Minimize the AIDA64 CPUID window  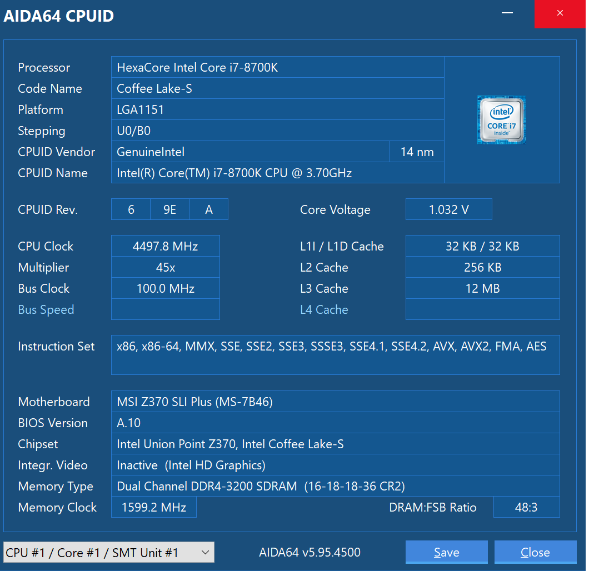507,13
